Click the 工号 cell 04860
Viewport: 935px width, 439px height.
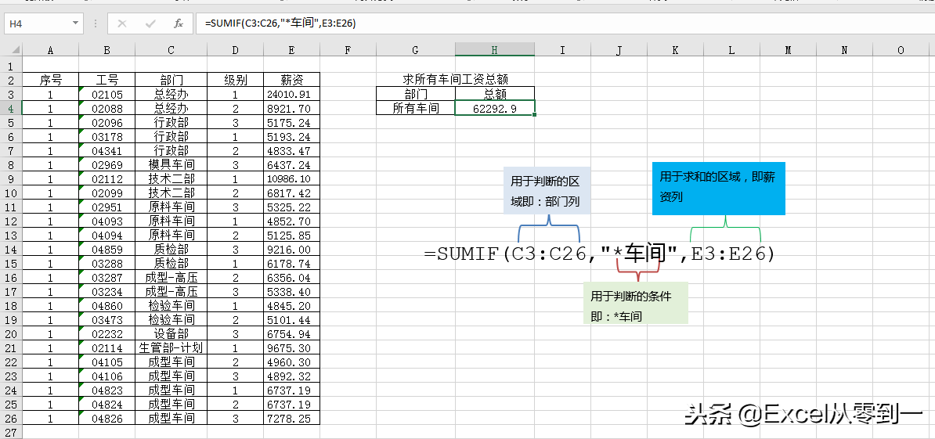(x=106, y=305)
